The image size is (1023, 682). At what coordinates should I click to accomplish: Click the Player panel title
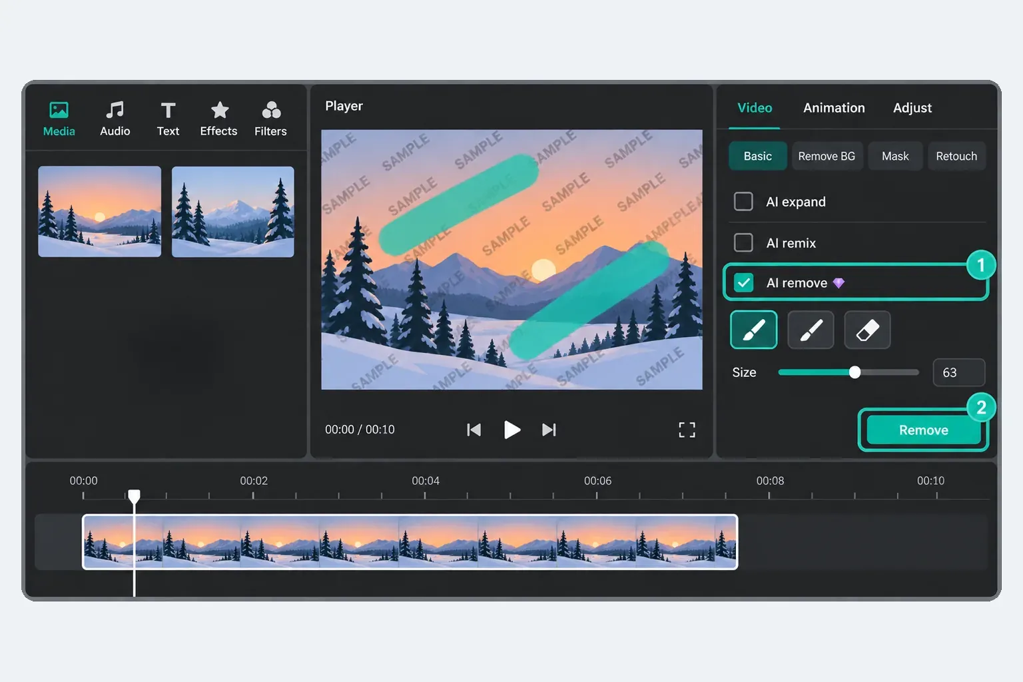tap(344, 106)
